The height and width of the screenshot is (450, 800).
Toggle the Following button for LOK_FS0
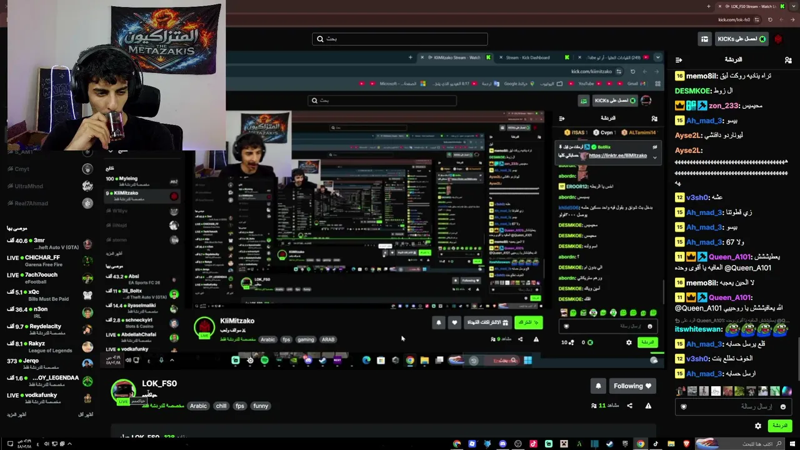click(632, 386)
